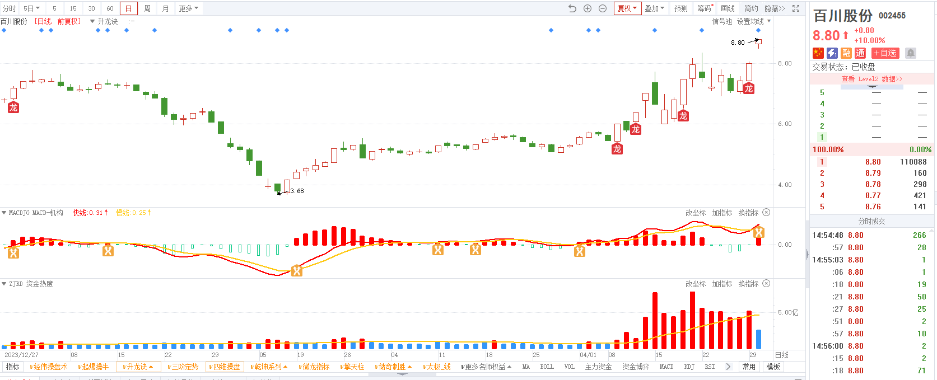Click the 预测 forecast button

point(681,8)
